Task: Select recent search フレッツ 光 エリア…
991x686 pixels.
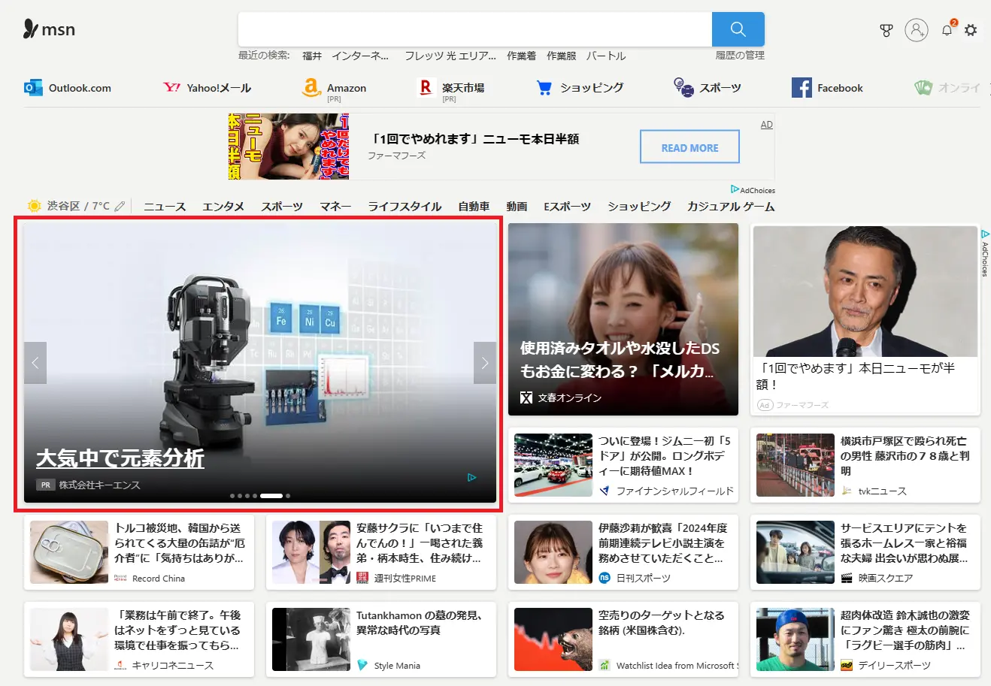Action: [x=450, y=56]
